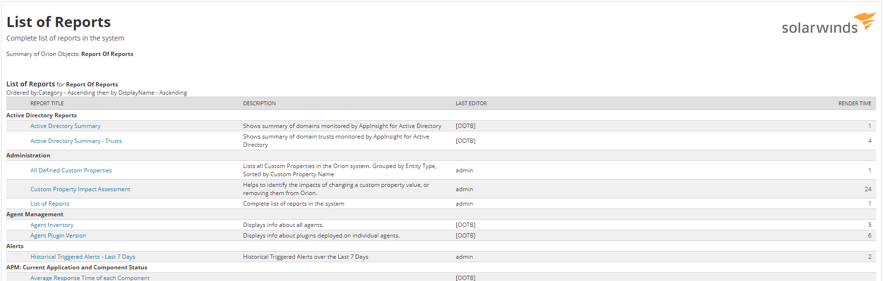Viewport: 883px width, 281px height.
Task: Click description 'Lists all Custom Properties in the Orion system'
Action: pos(340,170)
